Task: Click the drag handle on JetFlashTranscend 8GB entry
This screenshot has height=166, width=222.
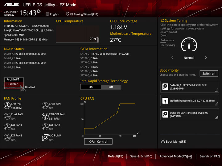Action: point(217,104)
